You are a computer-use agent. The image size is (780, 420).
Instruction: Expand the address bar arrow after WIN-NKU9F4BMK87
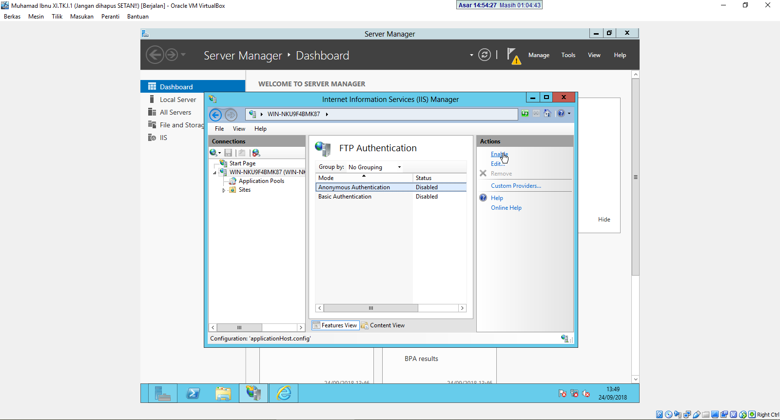327,114
